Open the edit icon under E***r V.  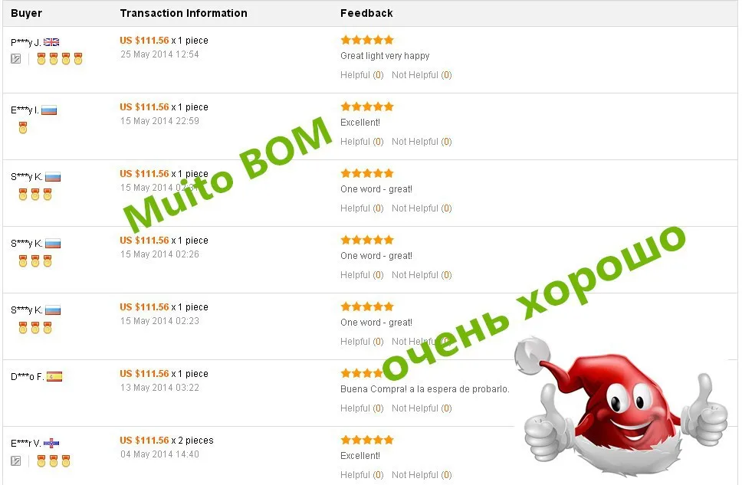[x=15, y=461]
